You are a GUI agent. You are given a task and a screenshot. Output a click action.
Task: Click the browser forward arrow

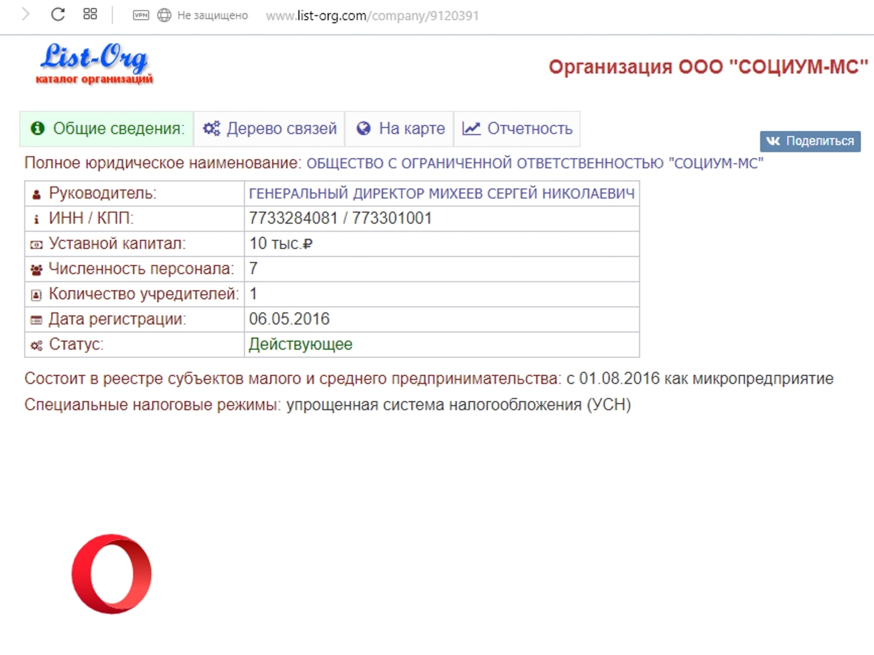[26, 14]
